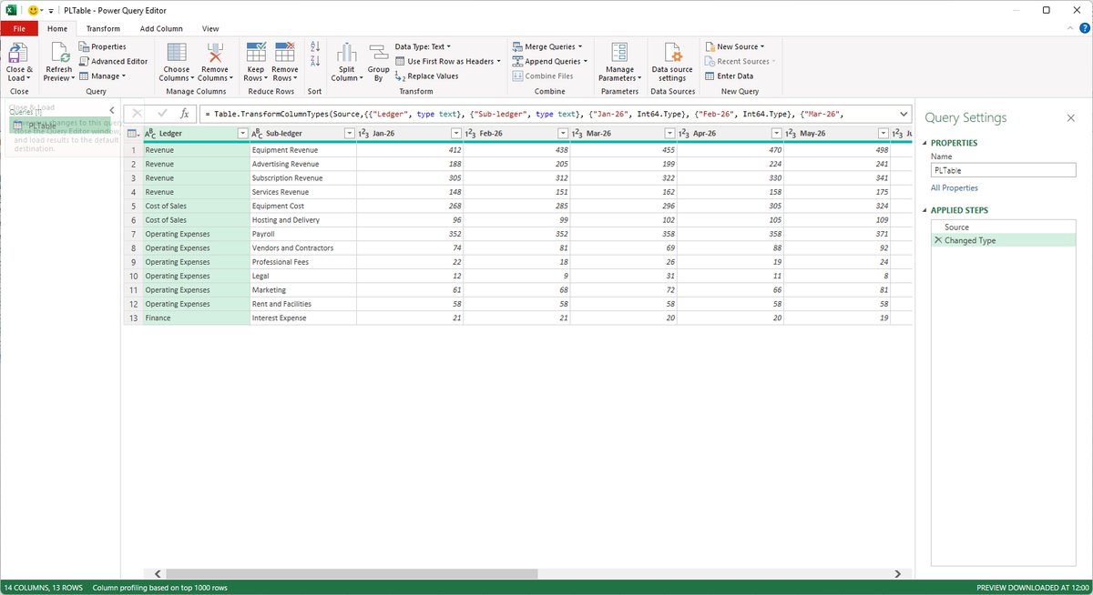Collapse the Queries pane
Screen dimensions: 1093x595
[x=112, y=111]
